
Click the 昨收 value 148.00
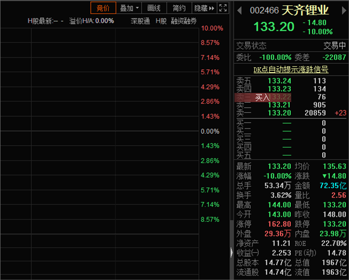334,214
